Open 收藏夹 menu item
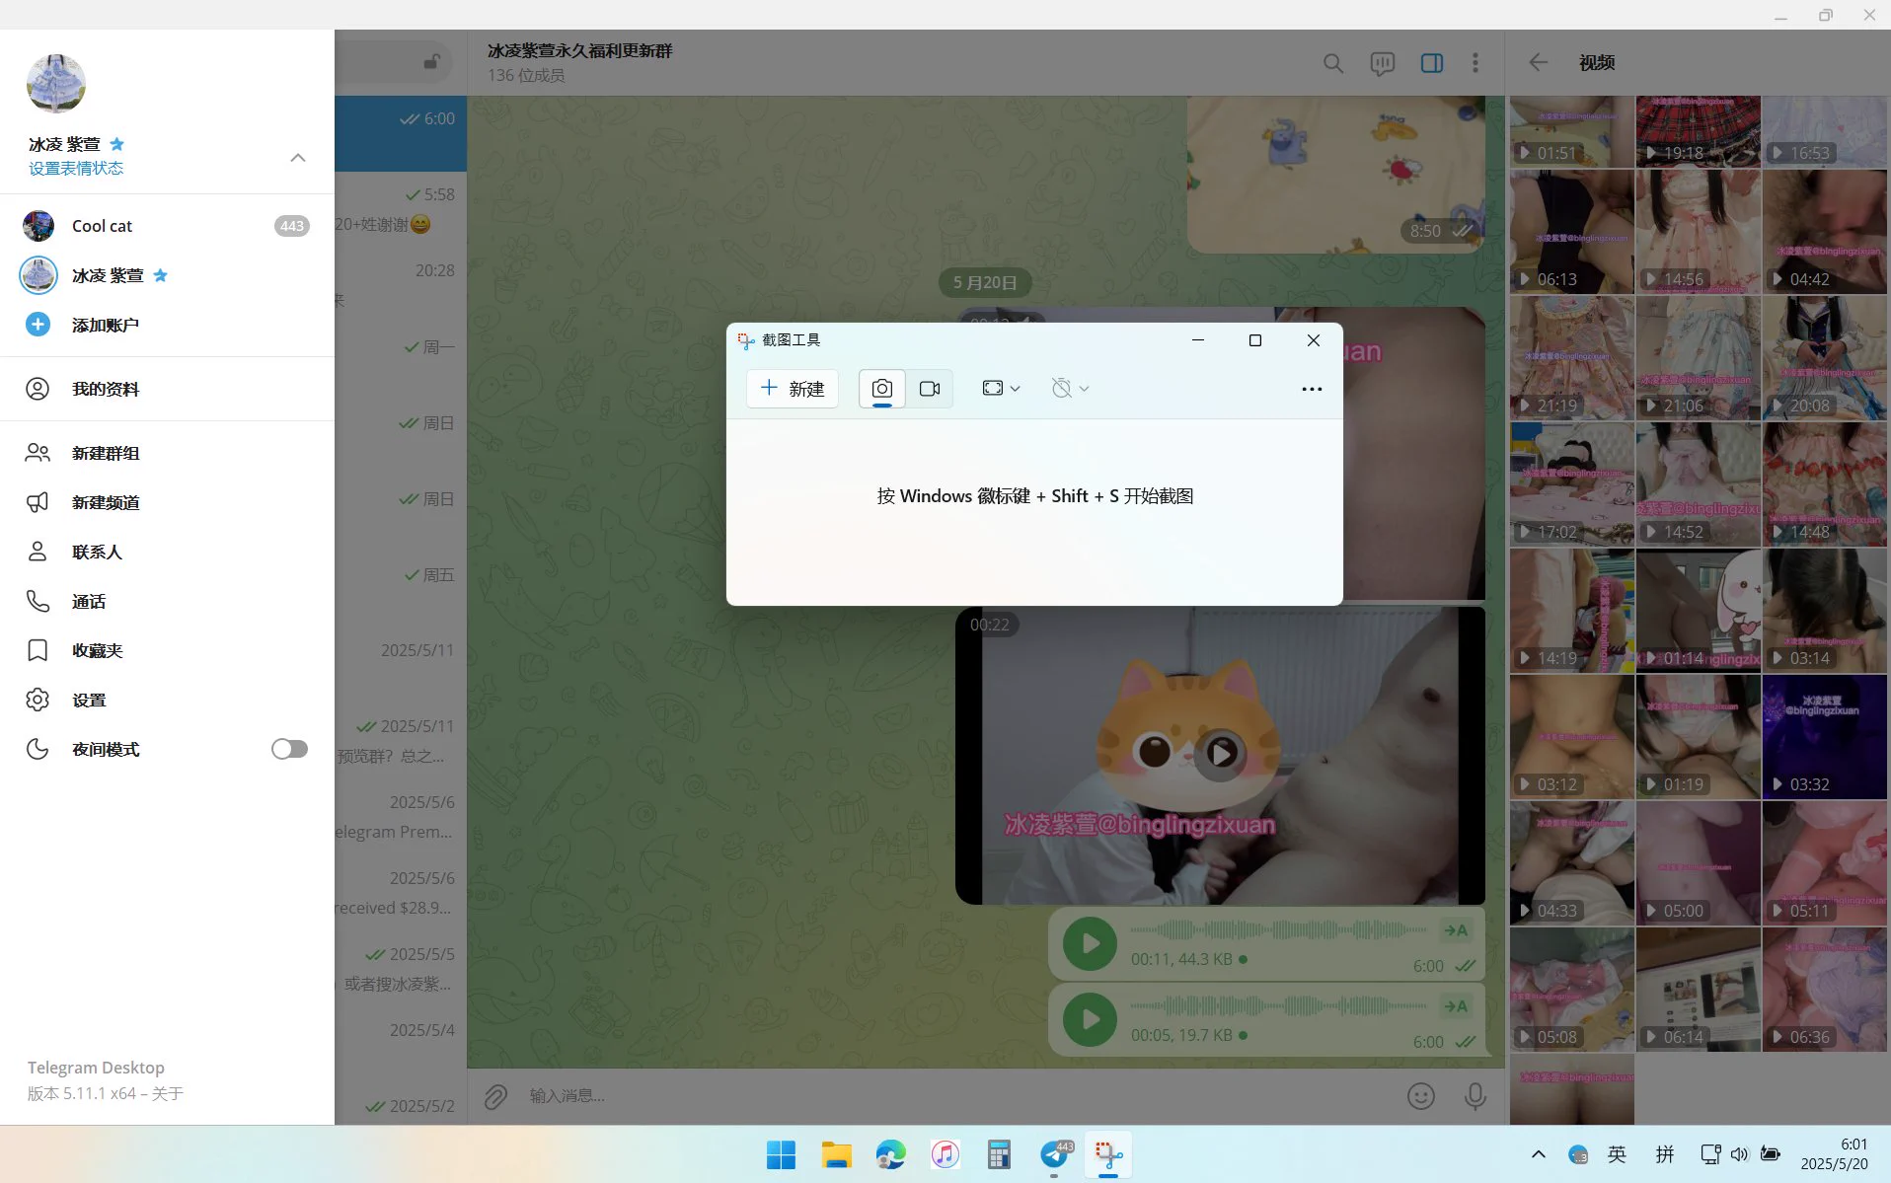1891x1183 pixels. [167, 650]
